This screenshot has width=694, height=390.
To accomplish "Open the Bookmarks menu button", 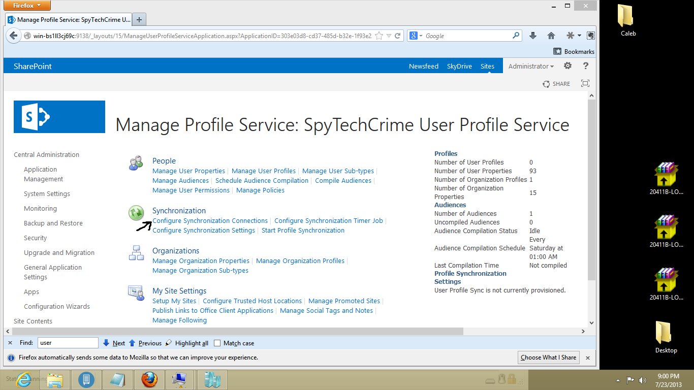I will click(x=574, y=51).
